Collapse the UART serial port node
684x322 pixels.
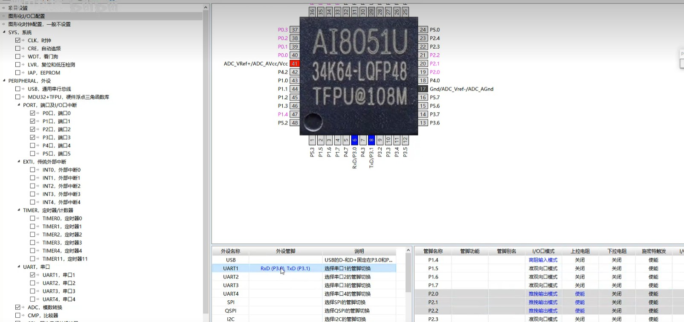(x=19, y=267)
